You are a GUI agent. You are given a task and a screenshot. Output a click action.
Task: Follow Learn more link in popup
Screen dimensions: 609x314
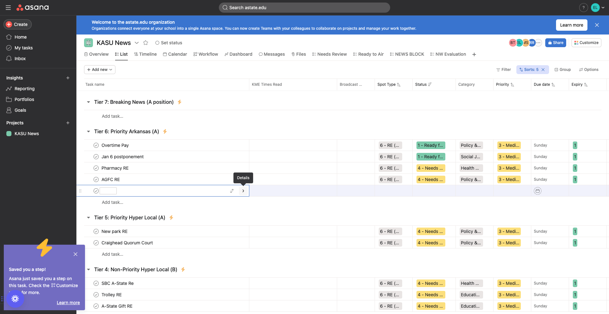click(68, 303)
